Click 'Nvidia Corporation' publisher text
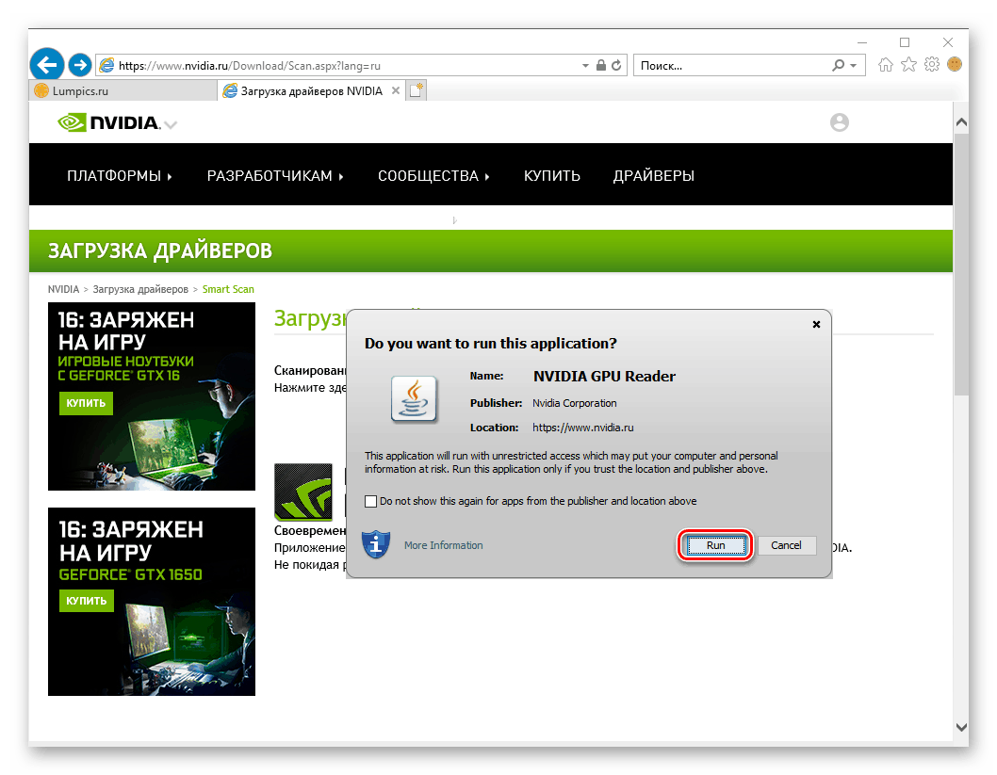997x775 pixels. pos(574,403)
